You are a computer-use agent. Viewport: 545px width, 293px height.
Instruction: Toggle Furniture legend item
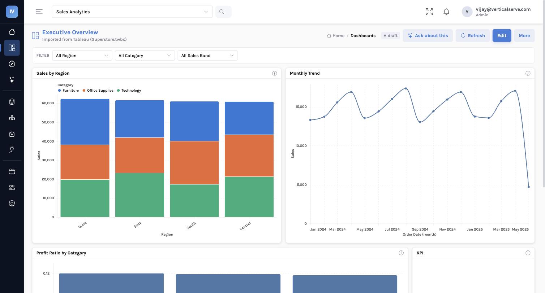[x=68, y=91]
